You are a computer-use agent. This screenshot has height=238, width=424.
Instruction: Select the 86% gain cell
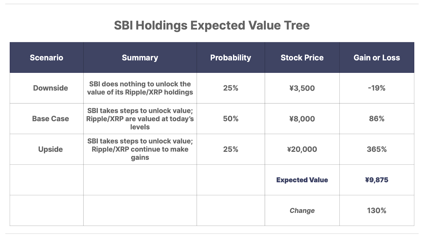click(x=377, y=119)
